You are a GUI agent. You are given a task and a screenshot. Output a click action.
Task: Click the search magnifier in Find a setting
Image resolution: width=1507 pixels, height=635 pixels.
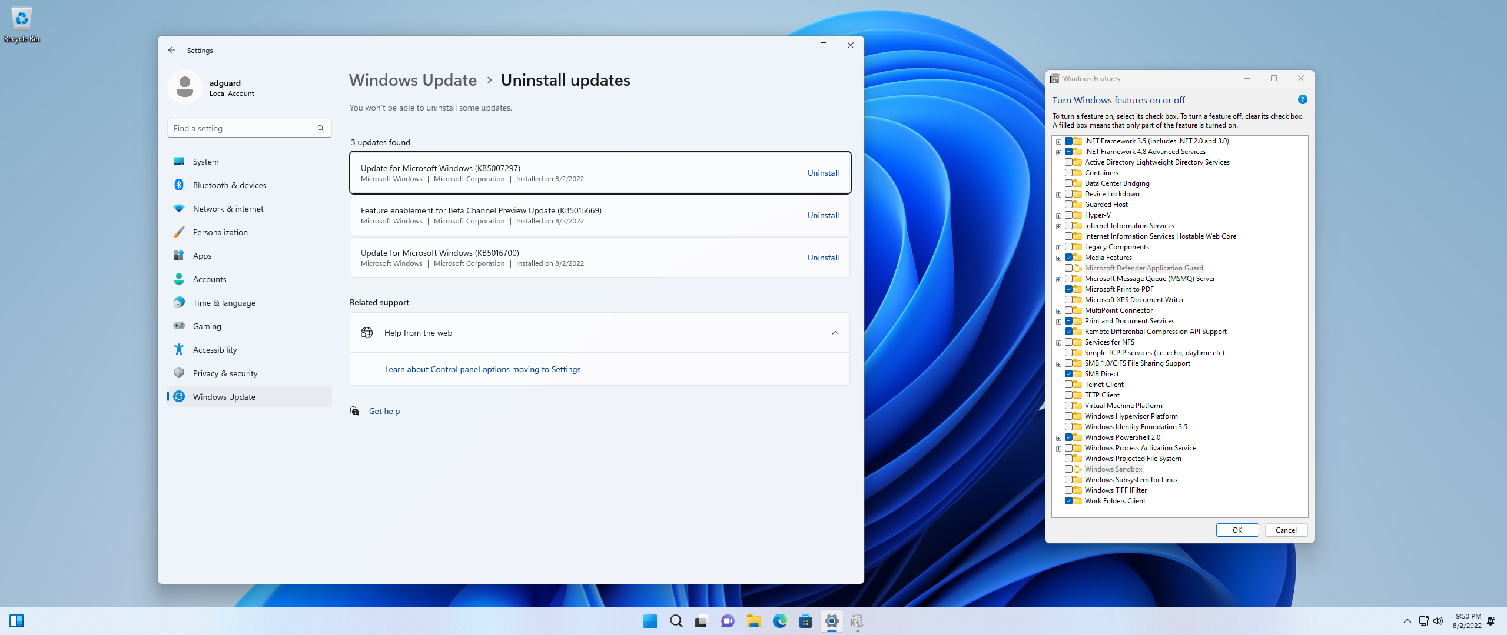[x=321, y=128]
